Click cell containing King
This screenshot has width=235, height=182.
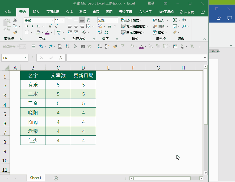(x=33, y=122)
